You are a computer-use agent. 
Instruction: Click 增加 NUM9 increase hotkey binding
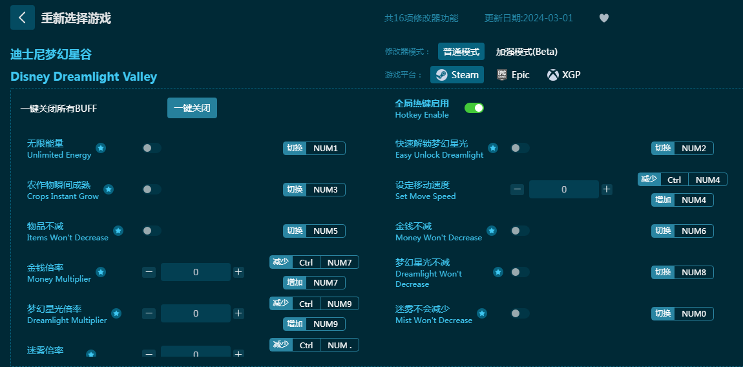(314, 324)
